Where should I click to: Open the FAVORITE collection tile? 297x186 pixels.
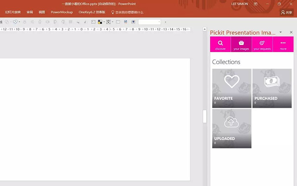click(232, 88)
